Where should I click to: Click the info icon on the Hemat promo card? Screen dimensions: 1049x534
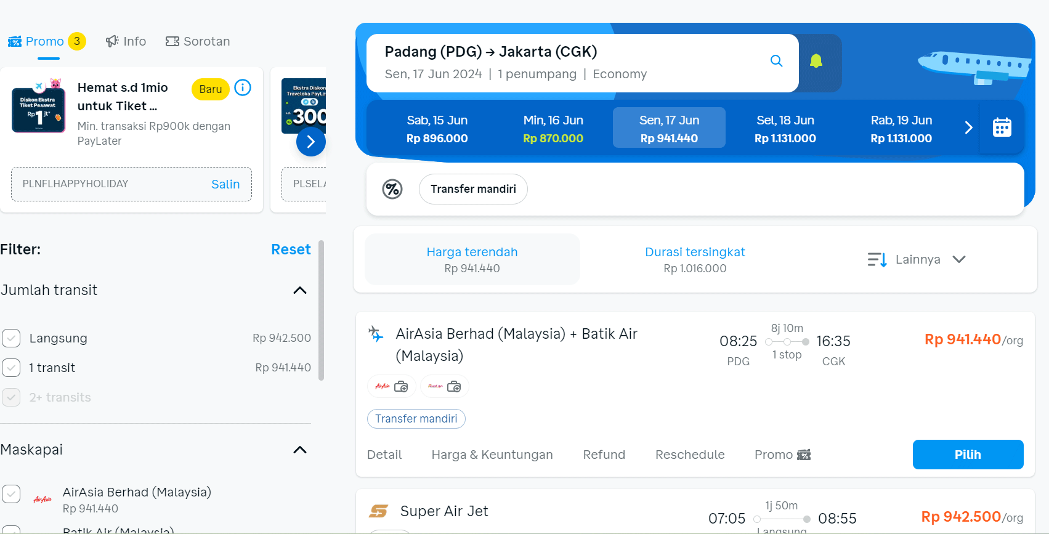(x=243, y=88)
